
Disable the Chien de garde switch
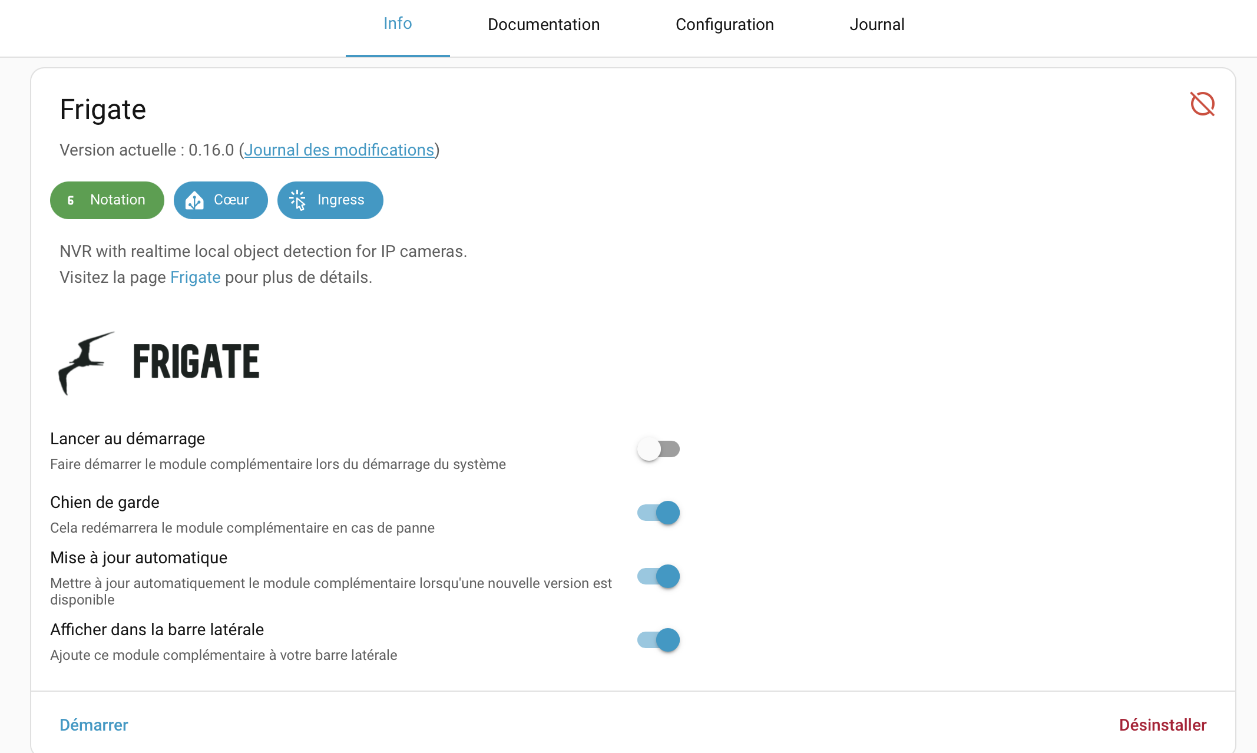[x=659, y=513]
